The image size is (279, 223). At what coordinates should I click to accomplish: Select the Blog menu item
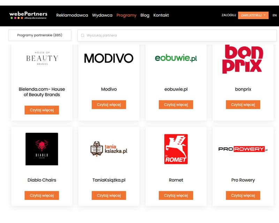[145, 15]
